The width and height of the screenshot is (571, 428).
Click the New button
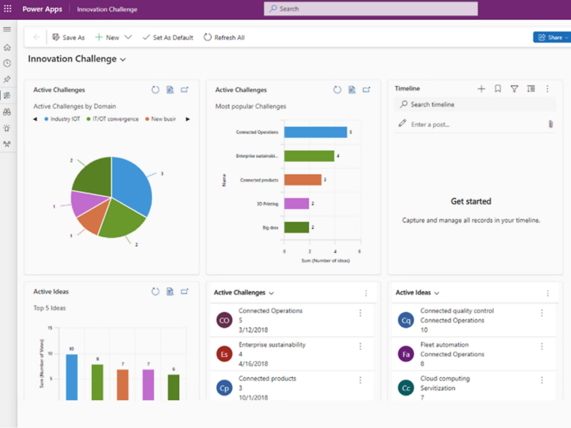click(107, 37)
